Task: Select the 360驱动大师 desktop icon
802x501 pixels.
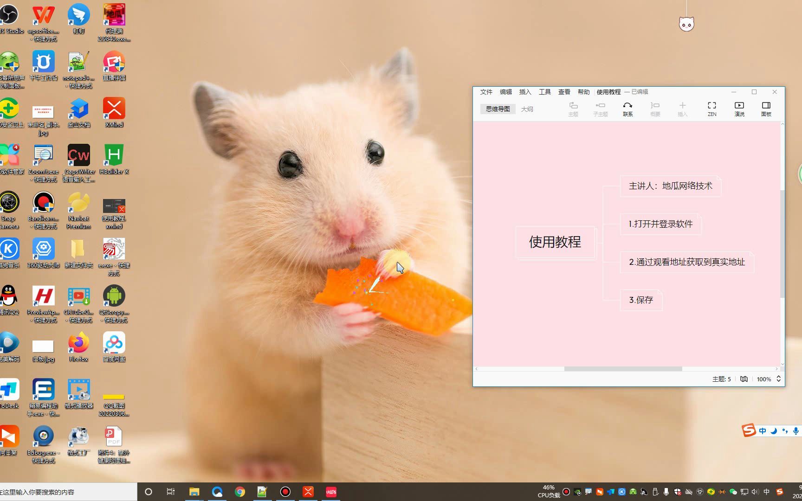Action: click(44, 253)
